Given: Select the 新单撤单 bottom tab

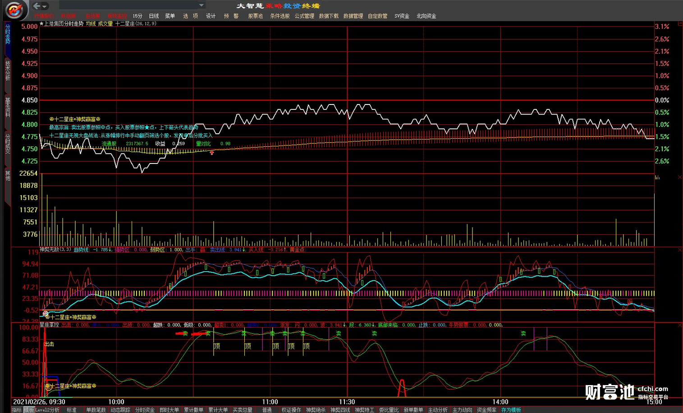Looking at the screenshot, I should (x=413, y=410).
